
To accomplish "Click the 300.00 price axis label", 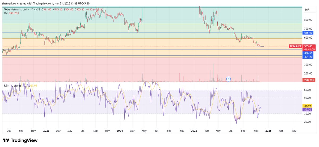I will [308, 65].
